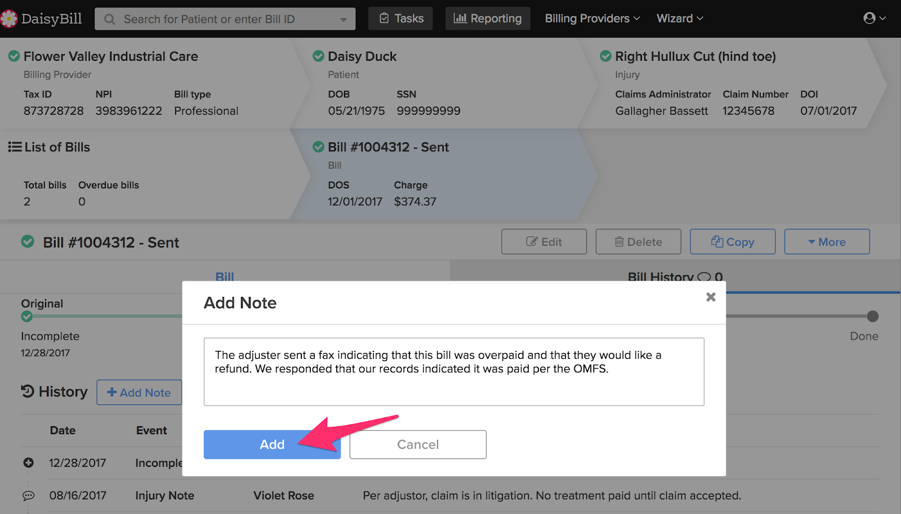Click the green check beside Right Hullux Cut

point(605,56)
